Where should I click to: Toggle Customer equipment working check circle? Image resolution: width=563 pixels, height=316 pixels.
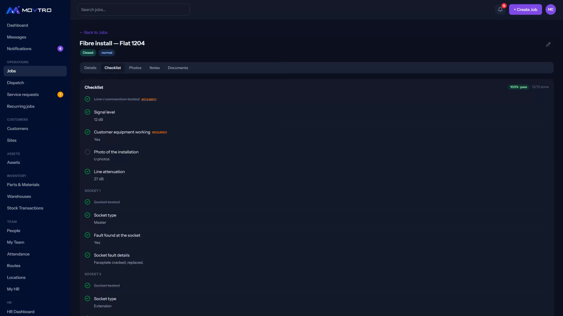click(87, 132)
